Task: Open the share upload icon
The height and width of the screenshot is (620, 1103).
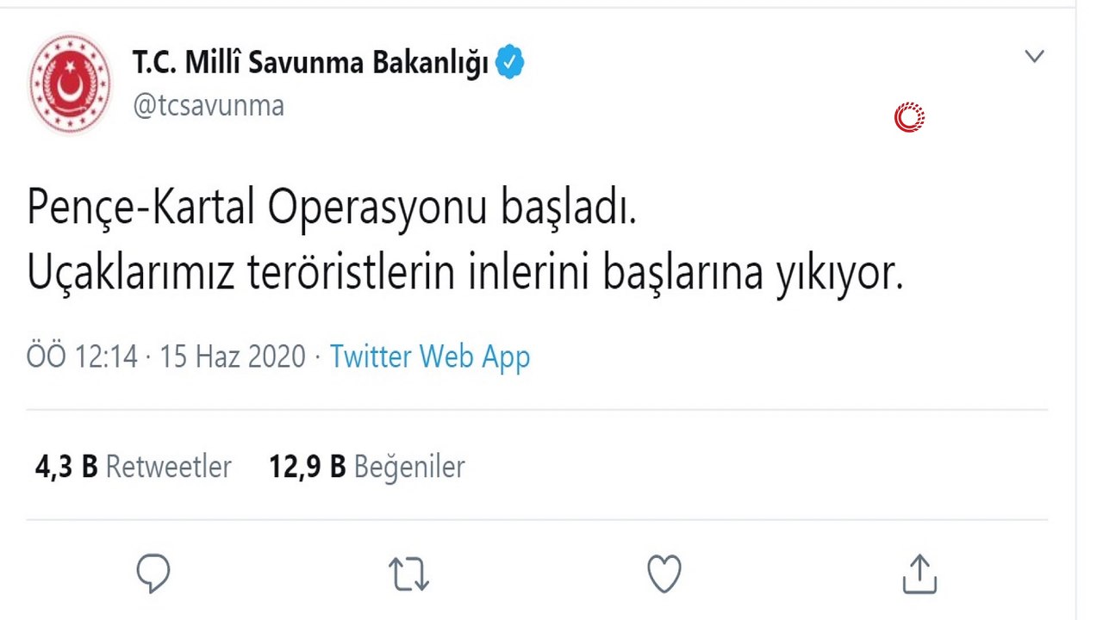Action: pos(919,573)
